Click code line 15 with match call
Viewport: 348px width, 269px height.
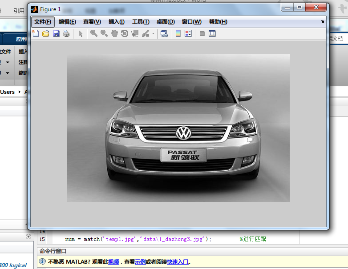coord(138,239)
